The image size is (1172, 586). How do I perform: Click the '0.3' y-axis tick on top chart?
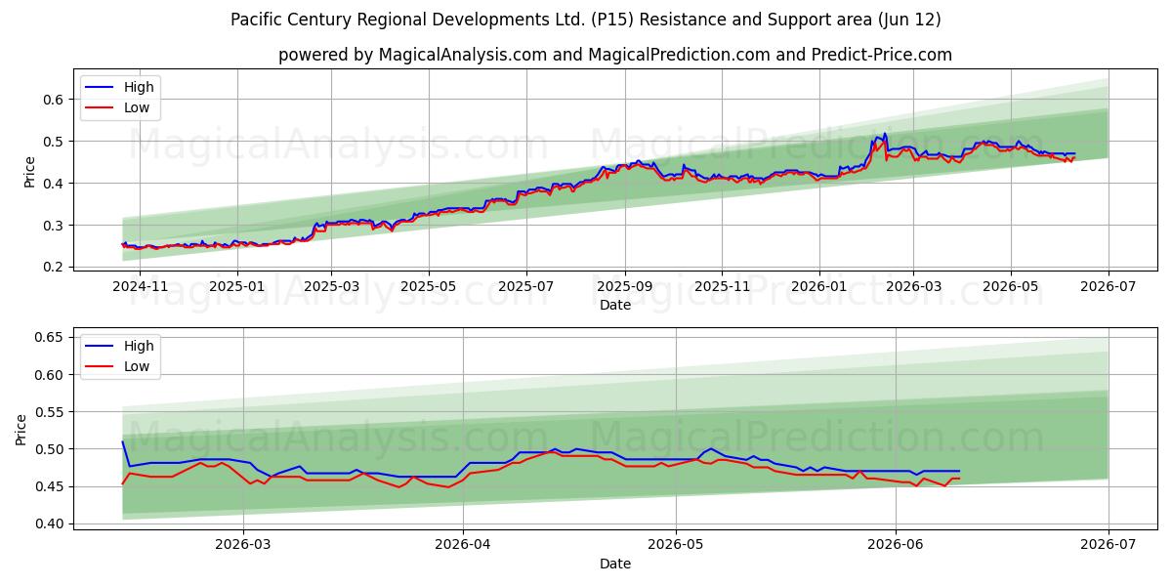(53, 226)
